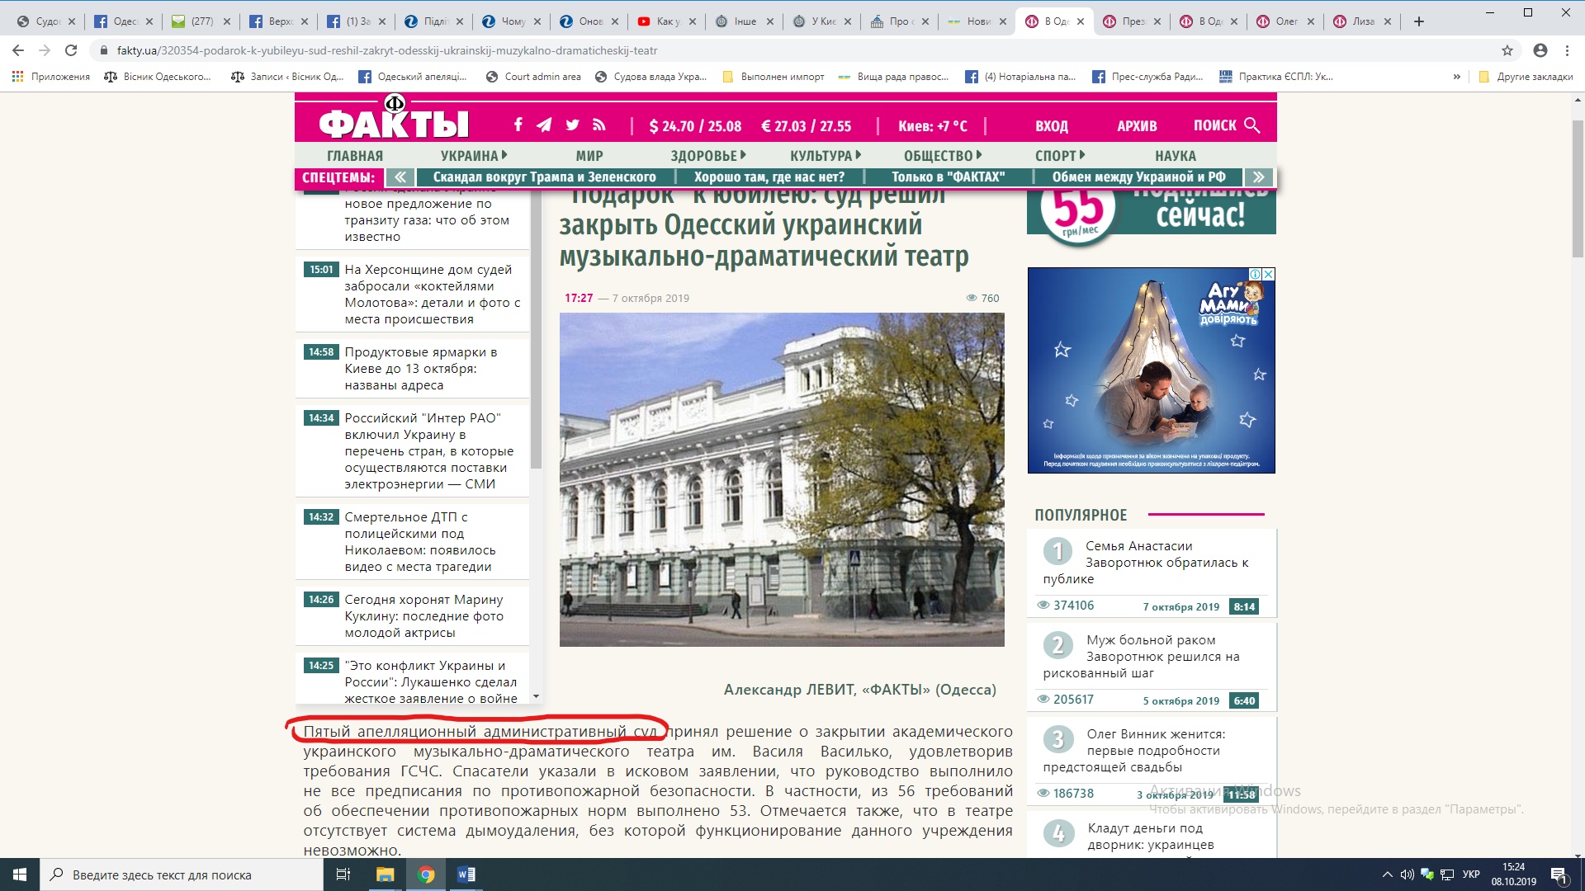Open the Telegram channel icon in the header

tap(544, 125)
